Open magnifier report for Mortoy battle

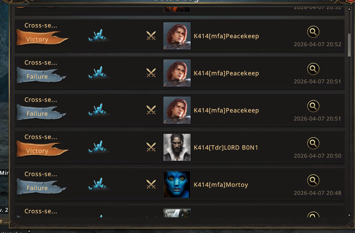(x=313, y=180)
